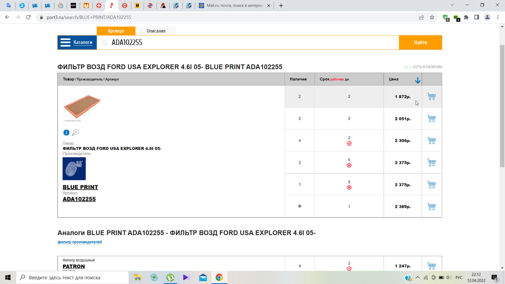505x284 pixels.
Task: Click the Цена column header
Action: (x=394, y=79)
